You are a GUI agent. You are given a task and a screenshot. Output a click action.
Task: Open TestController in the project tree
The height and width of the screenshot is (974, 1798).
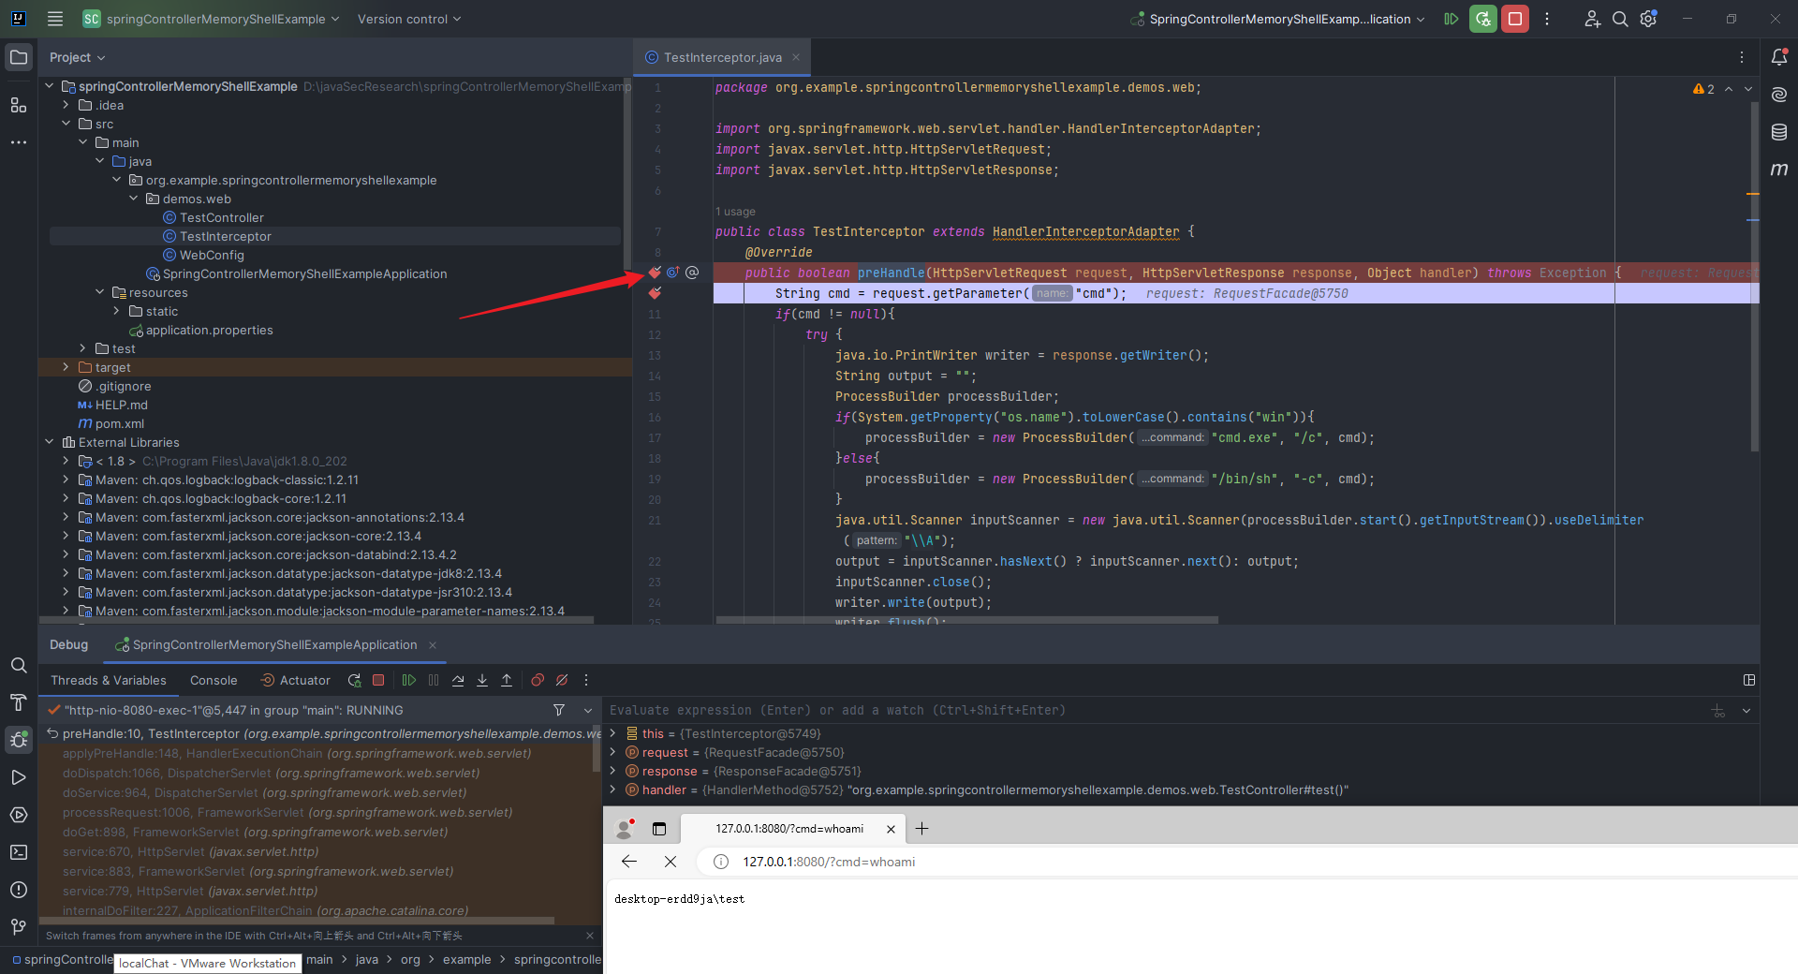[222, 217]
